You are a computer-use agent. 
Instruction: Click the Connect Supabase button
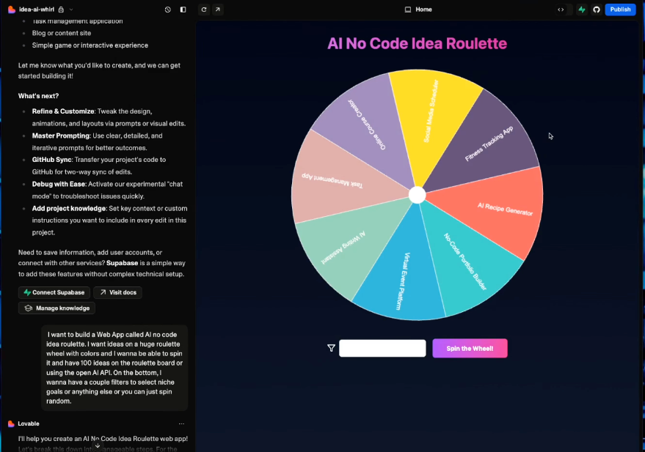coord(54,292)
